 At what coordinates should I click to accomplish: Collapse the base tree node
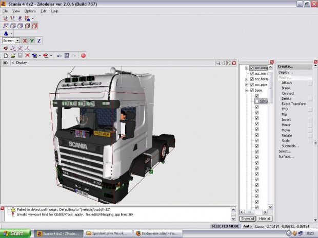pos(247,91)
